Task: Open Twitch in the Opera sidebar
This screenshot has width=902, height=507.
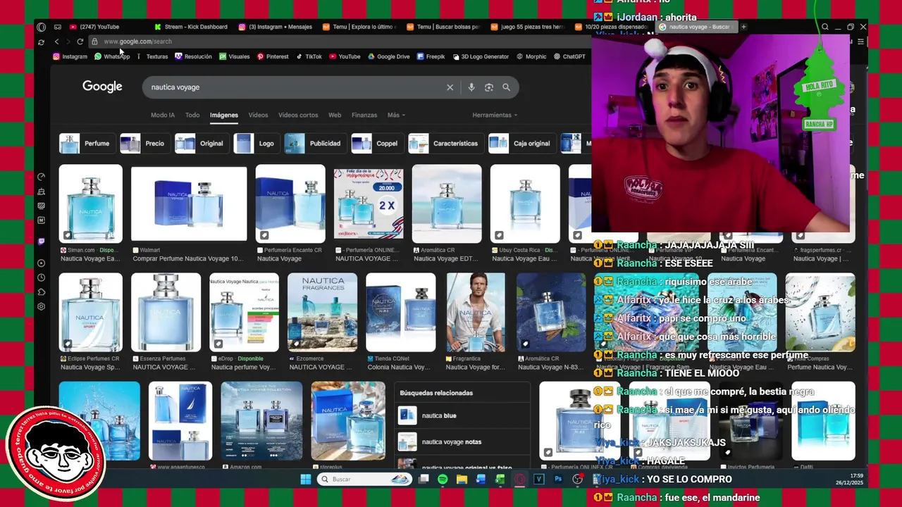Action: (x=42, y=241)
